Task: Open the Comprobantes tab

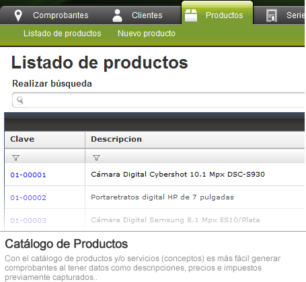Action: pyautogui.click(x=61, y=15)
